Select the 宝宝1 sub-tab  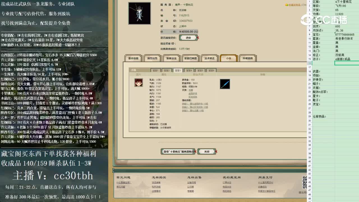(156, 70)
